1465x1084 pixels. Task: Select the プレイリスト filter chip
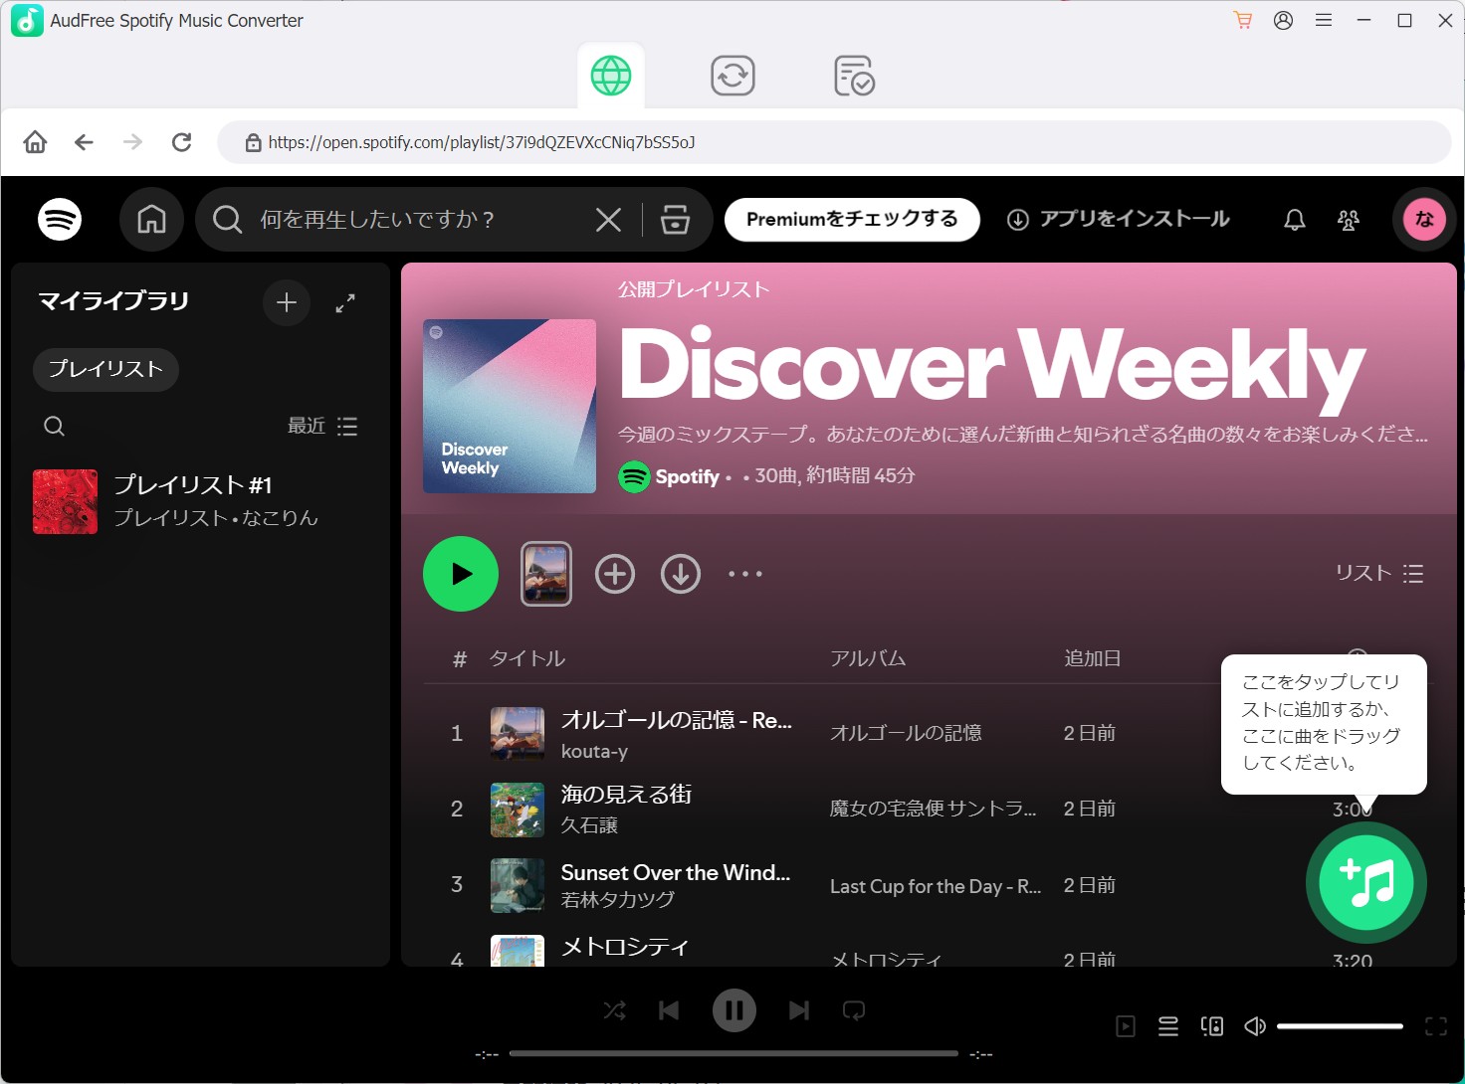click(105, 369)
